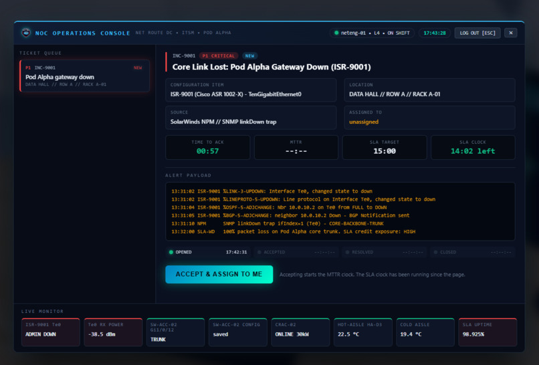Close the console with the X button

511,33
